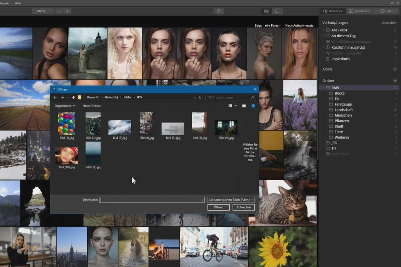Select the lavender field photo in library
Screen dimensions: 401x267
(300, 105)
